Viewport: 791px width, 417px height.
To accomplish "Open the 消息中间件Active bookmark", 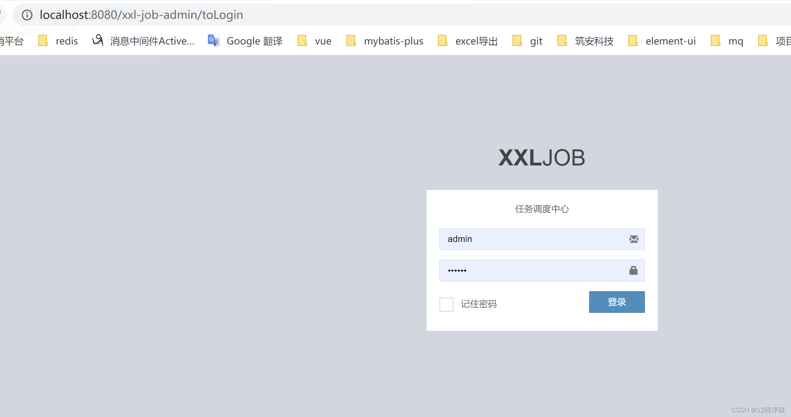I will pyautogui.click(x=143, y=41).
